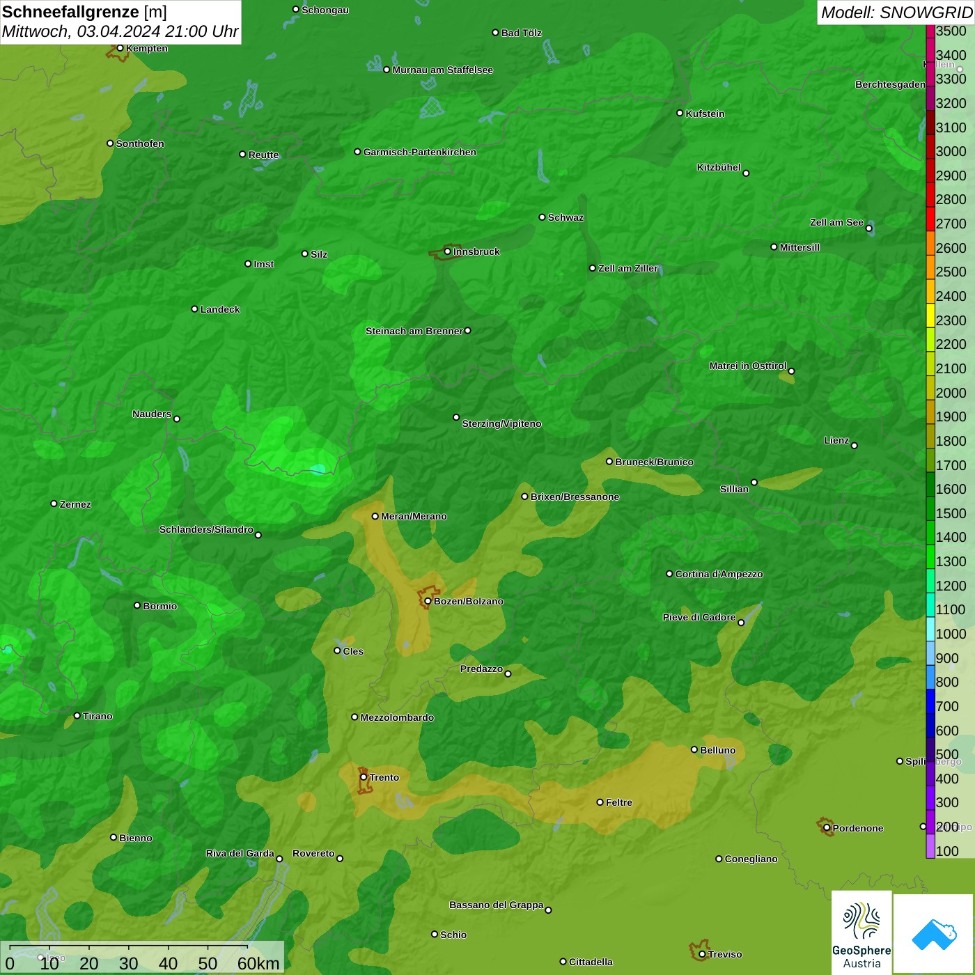Click the Lienz location dot
The height and width of the screenshot is (975, 975).
tap(855, 446)
